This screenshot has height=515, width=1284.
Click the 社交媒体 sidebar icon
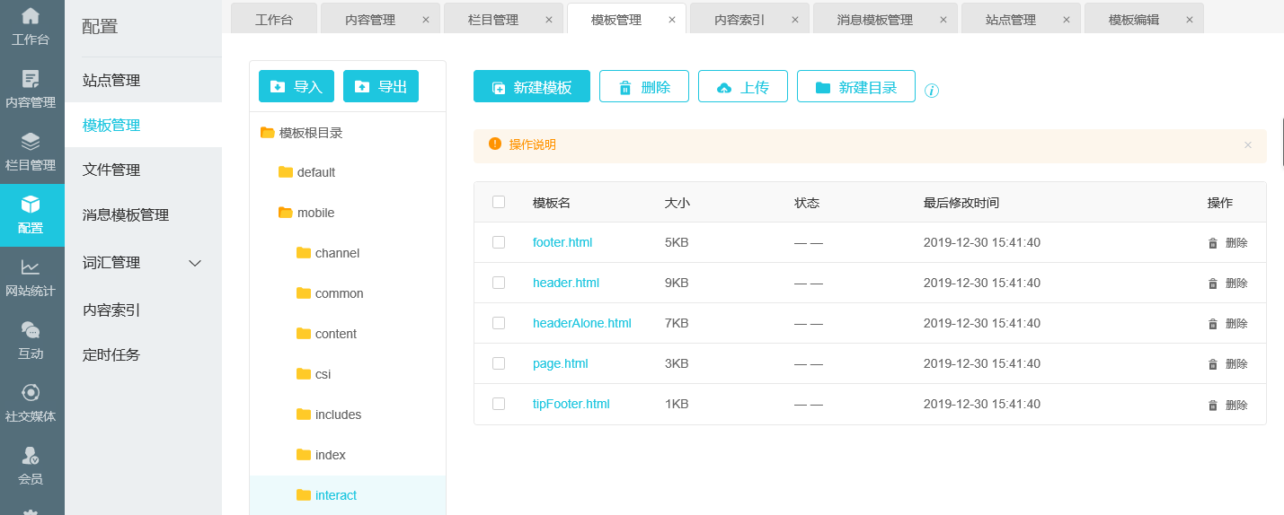(31, 393)
